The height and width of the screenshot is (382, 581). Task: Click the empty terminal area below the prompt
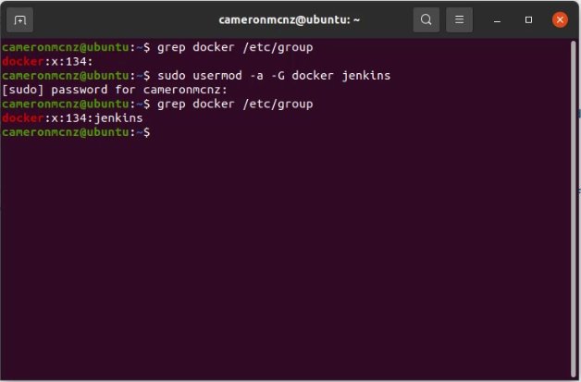click(290, 259)
